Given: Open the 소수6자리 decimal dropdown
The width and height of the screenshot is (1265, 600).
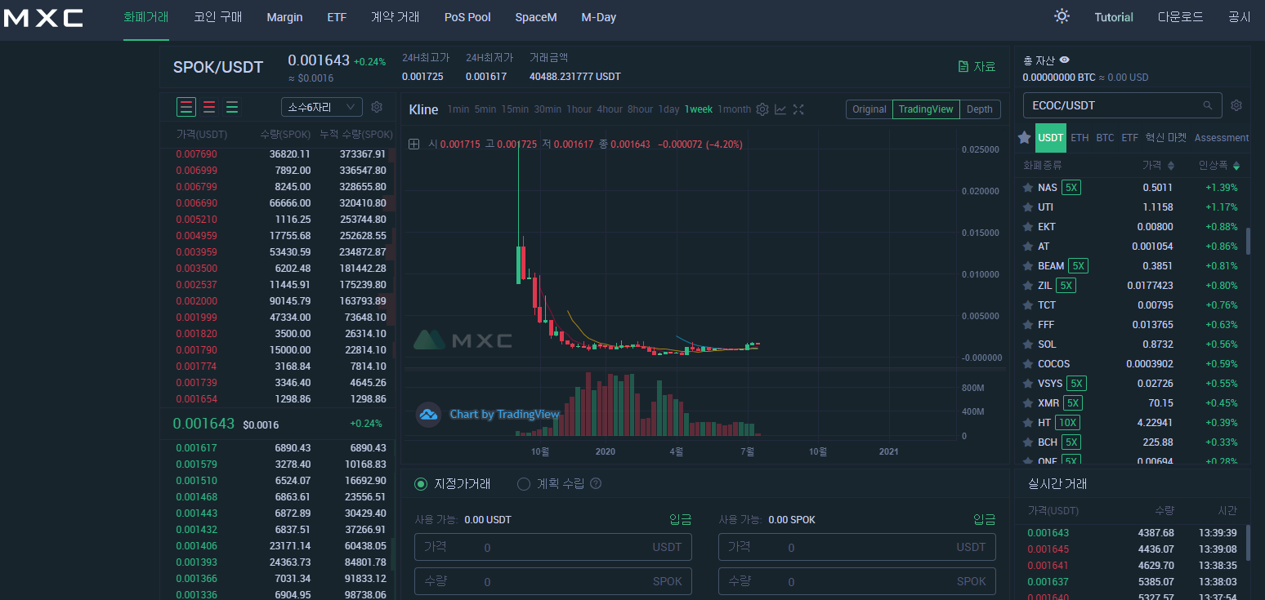Looking at the screenshot, I should [322, 107].
